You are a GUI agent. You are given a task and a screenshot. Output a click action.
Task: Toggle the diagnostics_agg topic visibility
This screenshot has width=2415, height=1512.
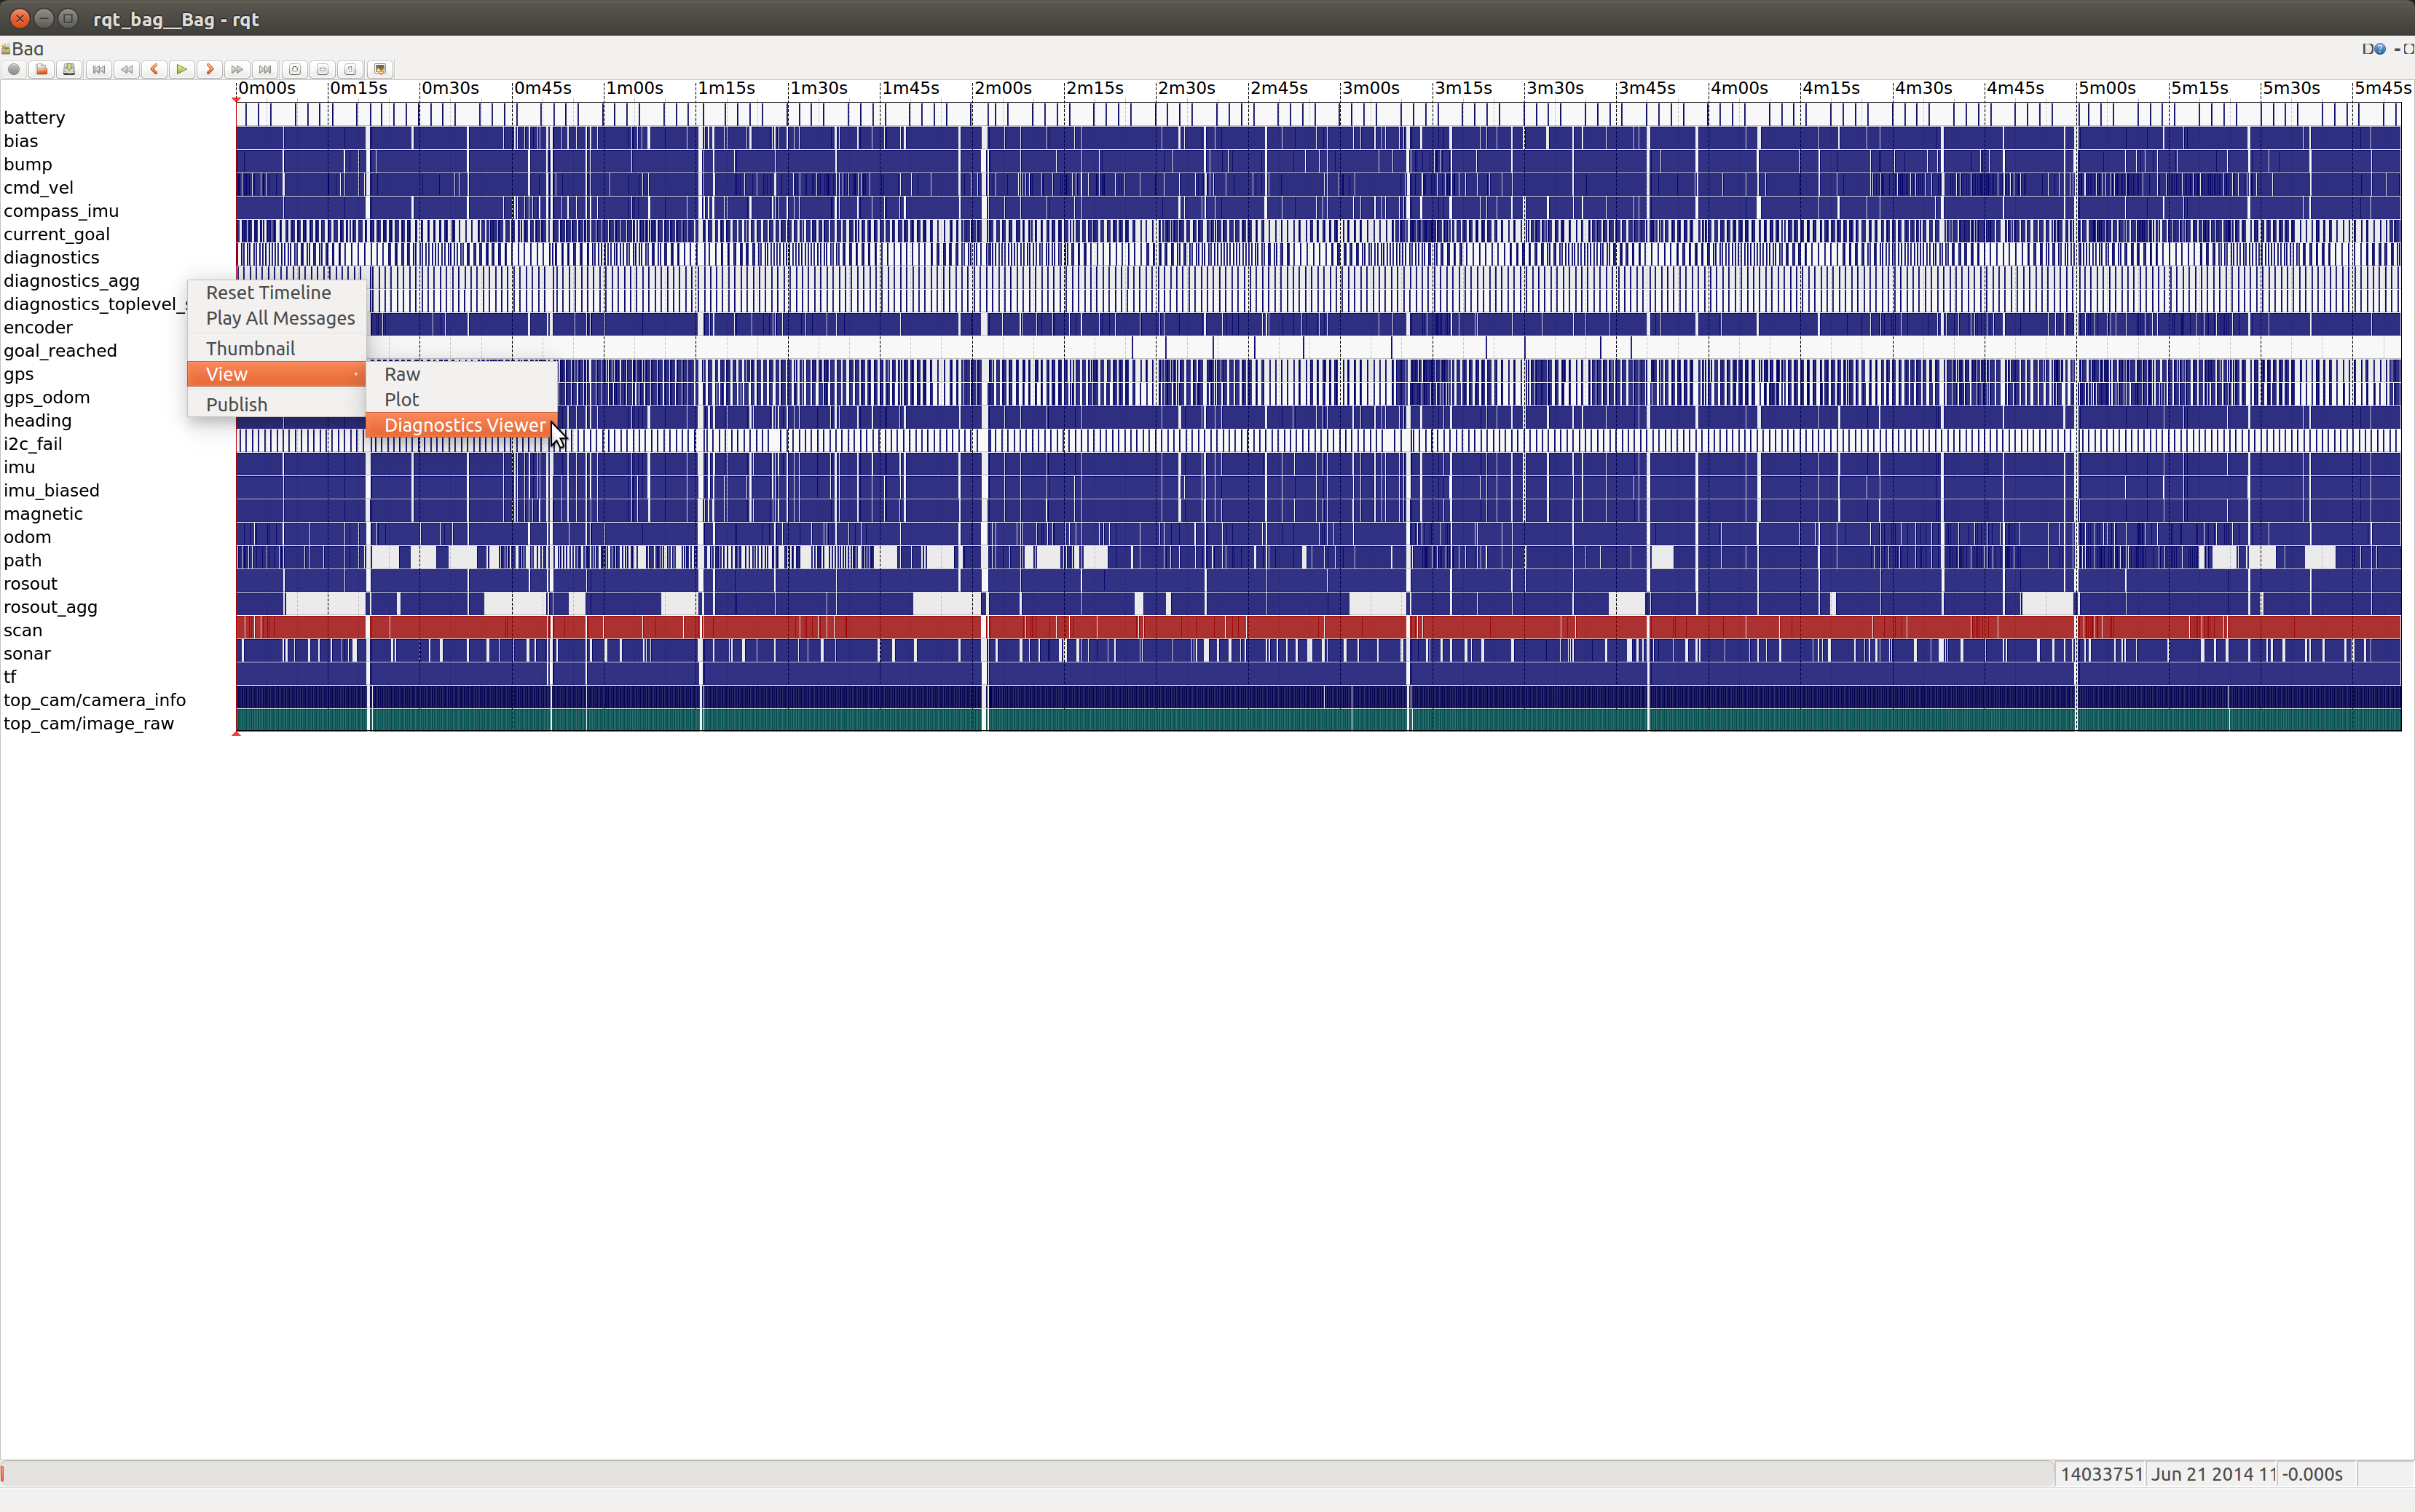click(70, 280)
